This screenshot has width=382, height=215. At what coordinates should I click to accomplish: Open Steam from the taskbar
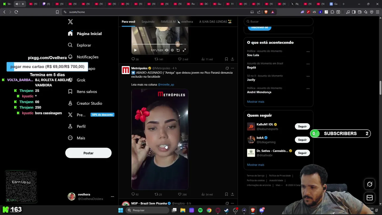pos(227,210)
